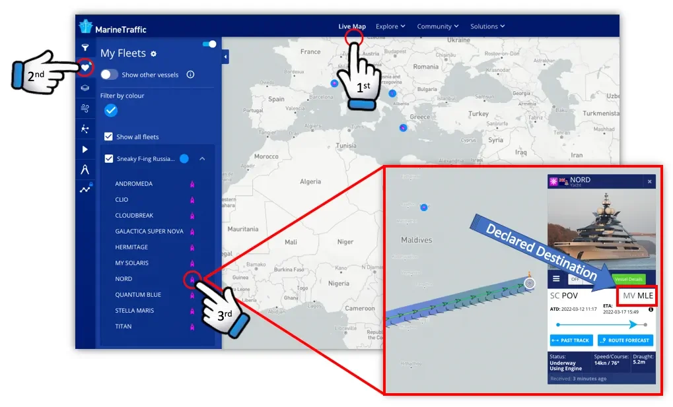Select QUANTUM BLUE in fleet list
Image resolution: width=673 pixels, height=407 pixels.
click(138, 295)
